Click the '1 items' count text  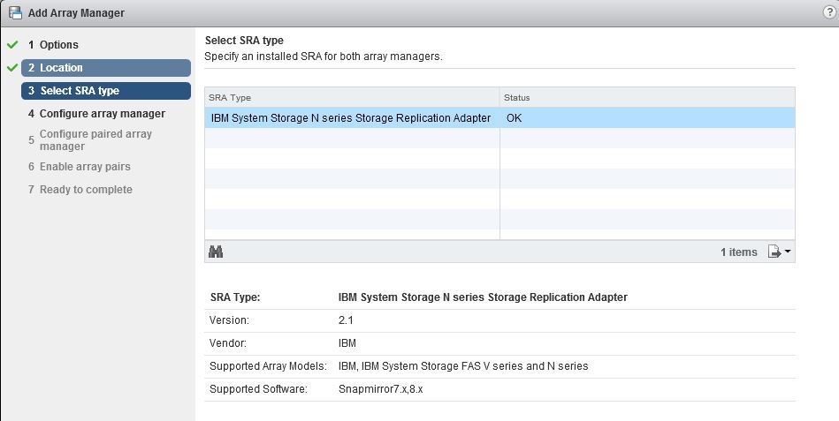click(739, 252)
